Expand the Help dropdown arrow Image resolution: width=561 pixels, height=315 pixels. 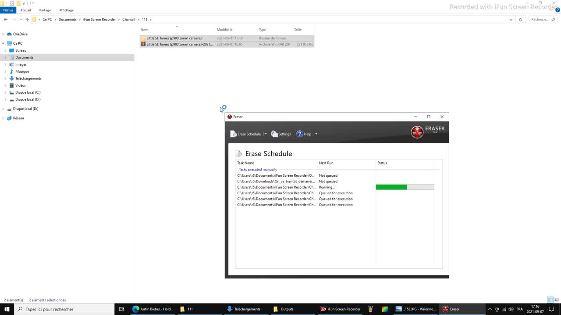(x=316, y=134)
